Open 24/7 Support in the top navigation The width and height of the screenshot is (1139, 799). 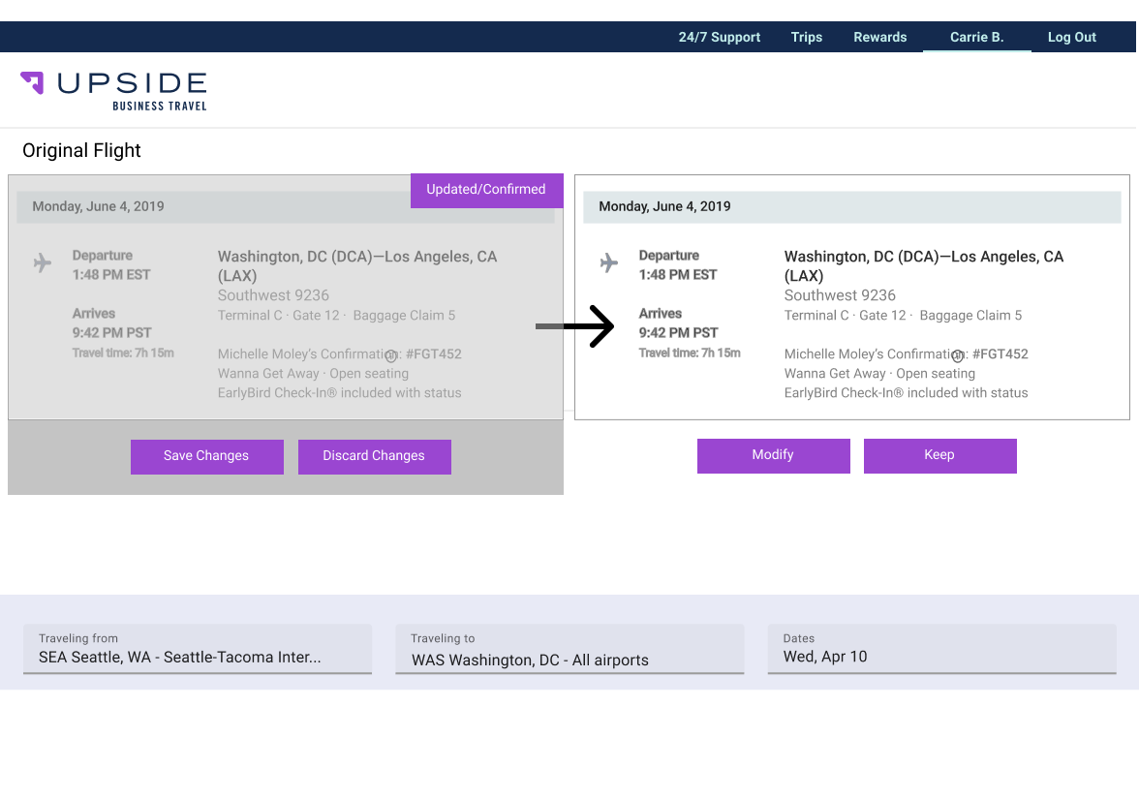pyautogui.click(x=719, y=37)
